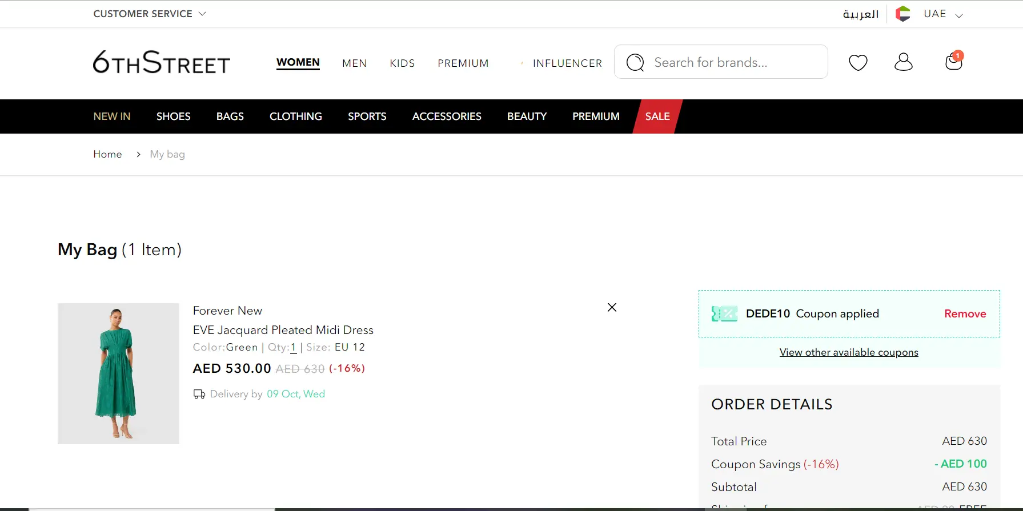Open Premium in the black navigation bar
The image size is (1023, 511).
[596, 116]
